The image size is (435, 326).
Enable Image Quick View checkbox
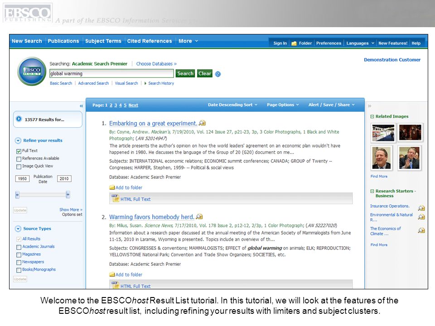19,167
